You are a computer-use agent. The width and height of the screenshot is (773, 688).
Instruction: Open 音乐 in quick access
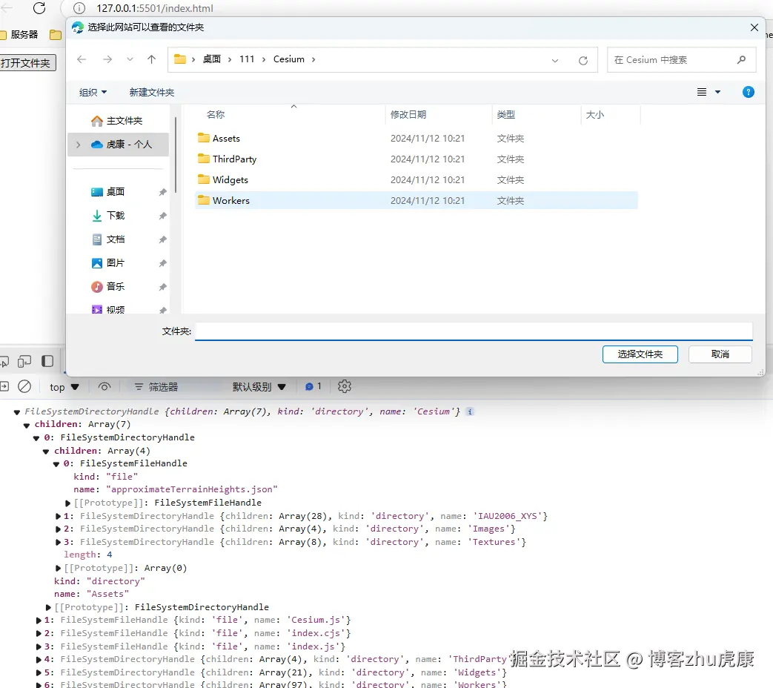point(108,287)
